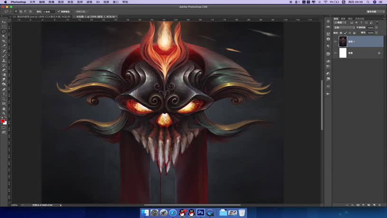387x218 pixels.
Task: Select the Healing Brush tool
Action: (4, 51)
